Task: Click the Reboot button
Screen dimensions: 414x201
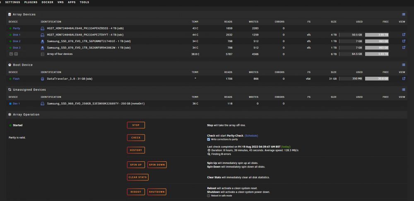Action: 136,192
